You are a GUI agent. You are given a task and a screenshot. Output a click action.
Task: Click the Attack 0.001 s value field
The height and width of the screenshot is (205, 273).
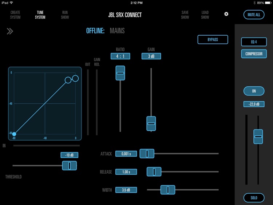click(x=126, y=154)
